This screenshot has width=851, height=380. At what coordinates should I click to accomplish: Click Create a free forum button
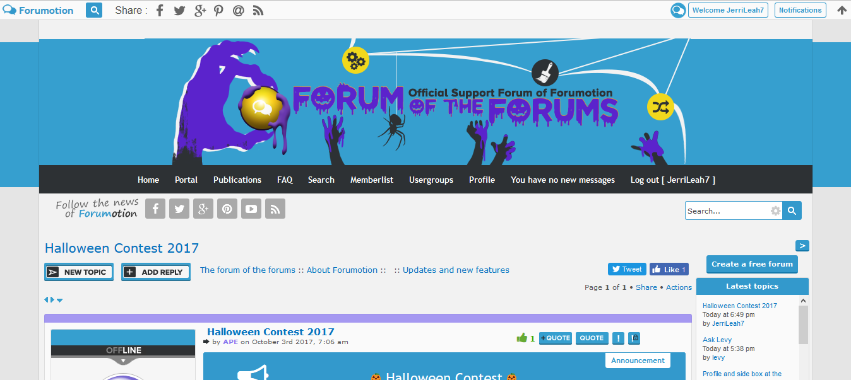pyautogui.click(x=752, y=264)
